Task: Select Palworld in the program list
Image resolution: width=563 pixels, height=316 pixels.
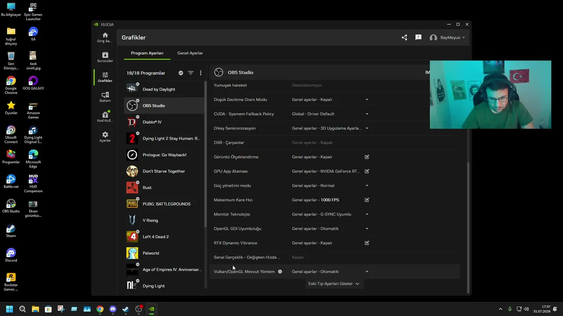Action: coord(164,253)
